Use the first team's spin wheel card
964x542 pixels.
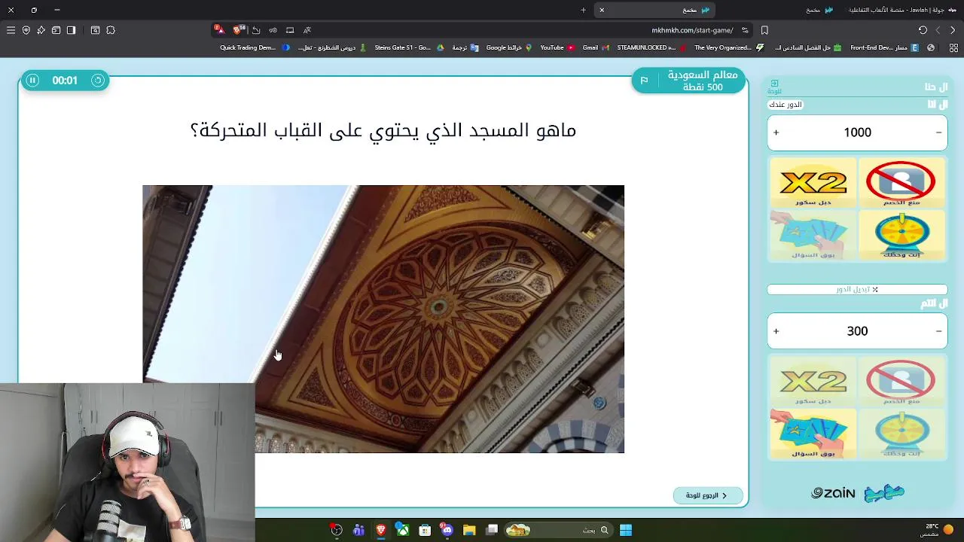point(901,235)
